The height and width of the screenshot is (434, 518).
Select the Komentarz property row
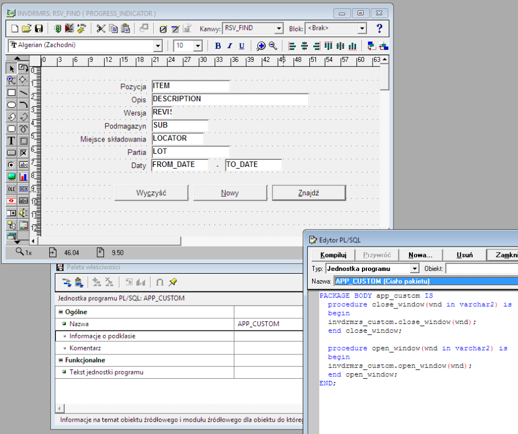[x=85, y=348]
